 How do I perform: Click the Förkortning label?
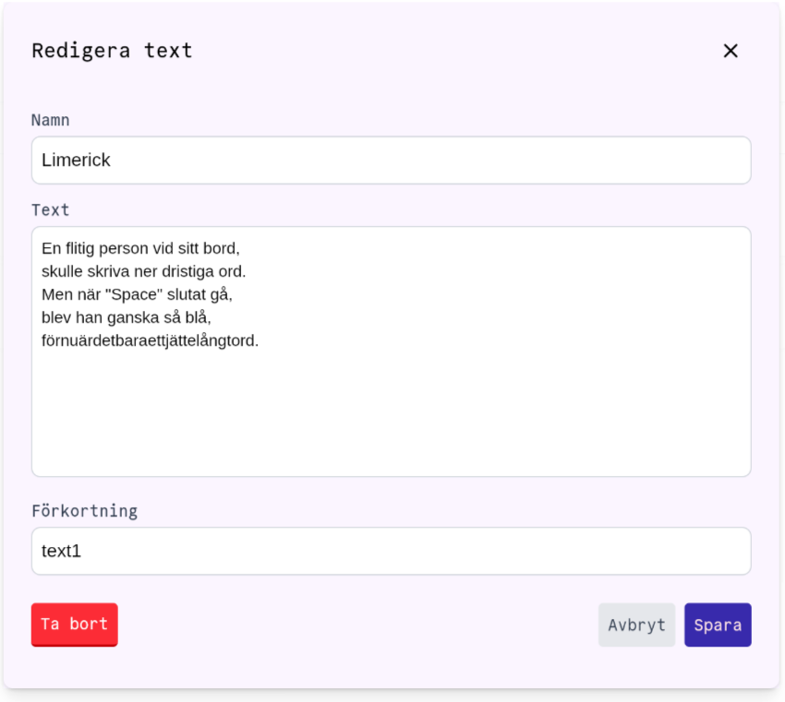pos(85,511)
